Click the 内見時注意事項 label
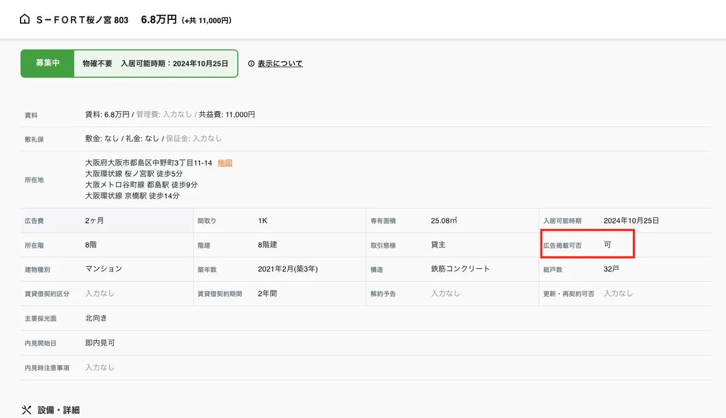 pyautogui.click(x=47, y=368)
